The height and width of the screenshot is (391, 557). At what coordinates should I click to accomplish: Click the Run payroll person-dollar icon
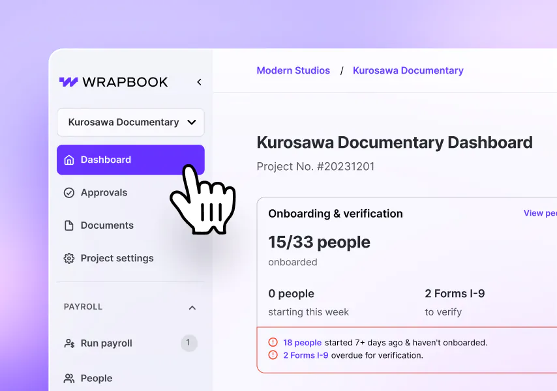(69, 343)
